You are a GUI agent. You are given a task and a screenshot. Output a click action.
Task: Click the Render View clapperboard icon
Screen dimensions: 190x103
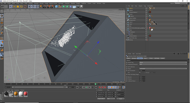(x=45, y=7)
